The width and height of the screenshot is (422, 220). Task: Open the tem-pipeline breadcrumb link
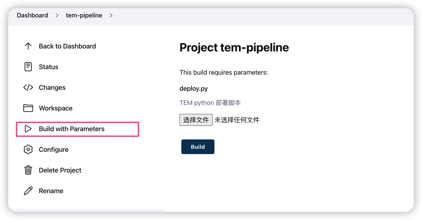[84, 15]
